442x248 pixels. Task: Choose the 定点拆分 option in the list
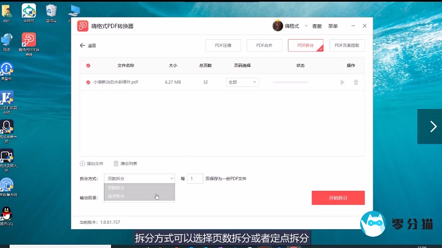(116, 196)
